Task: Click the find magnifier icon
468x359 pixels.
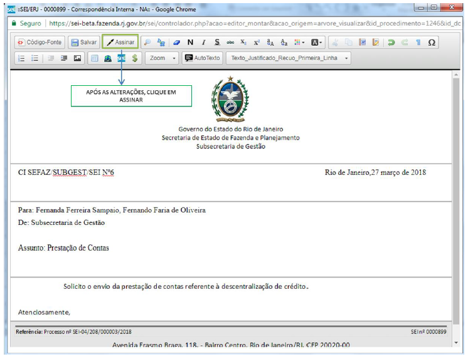Action: coord(147,42)
